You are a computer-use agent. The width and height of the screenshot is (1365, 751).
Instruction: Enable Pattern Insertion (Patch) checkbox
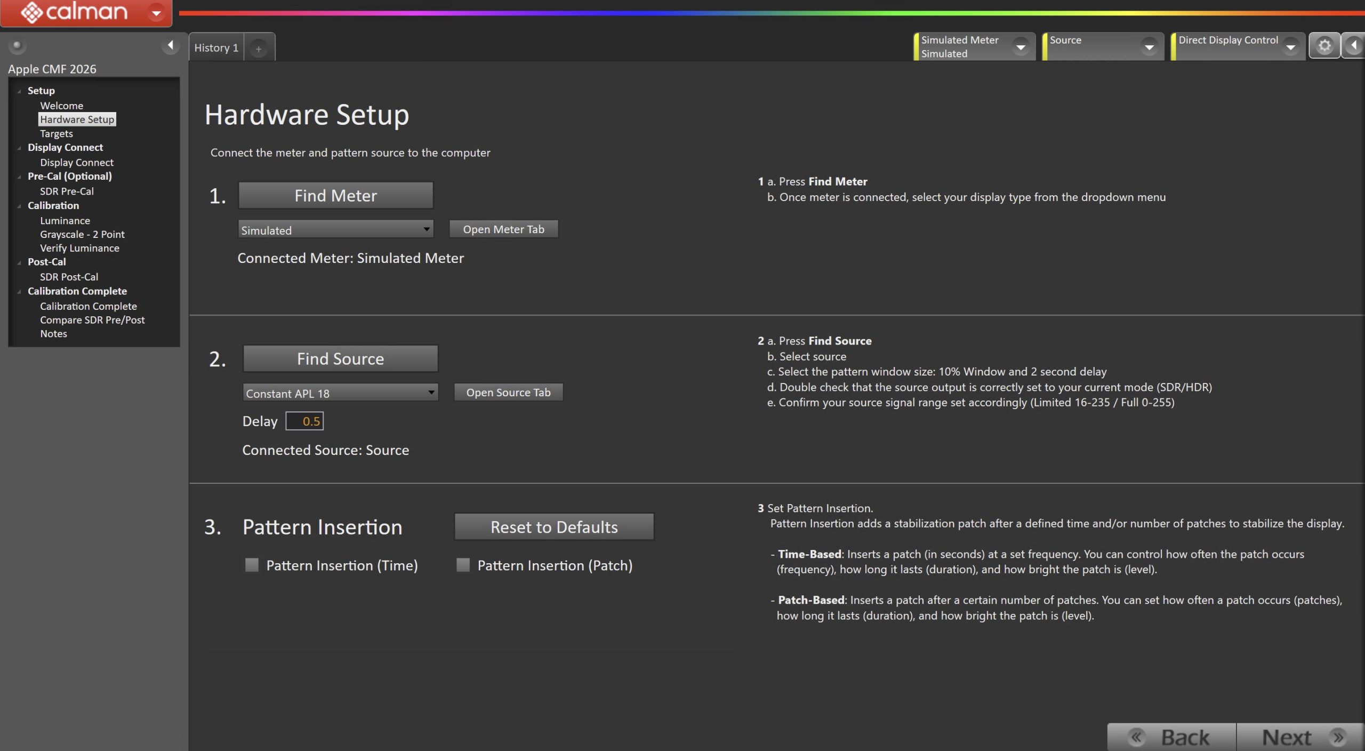click(463, 565)
